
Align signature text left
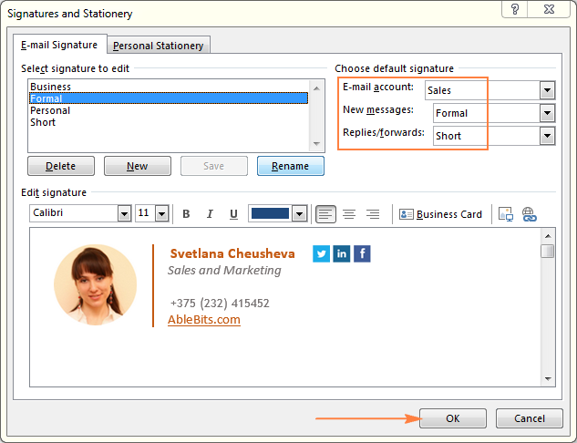pos(325,214)
